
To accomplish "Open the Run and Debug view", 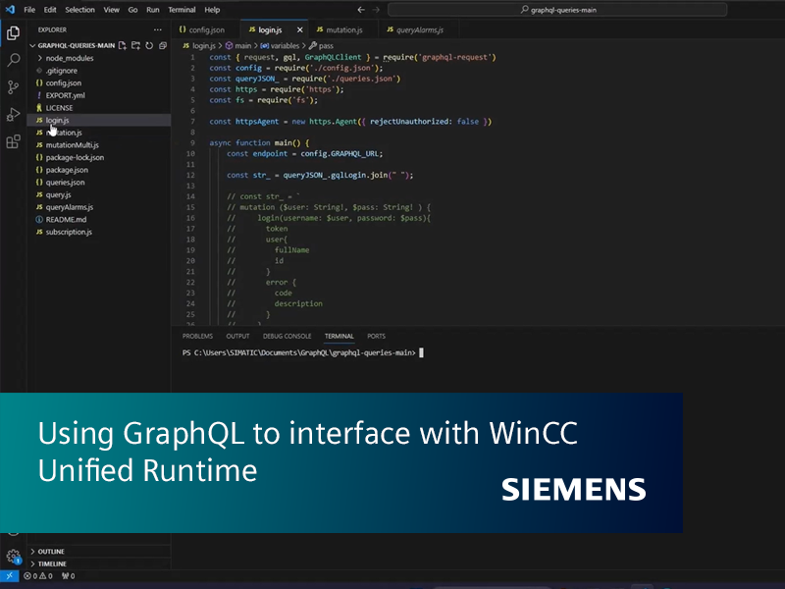I will point(12,115).
